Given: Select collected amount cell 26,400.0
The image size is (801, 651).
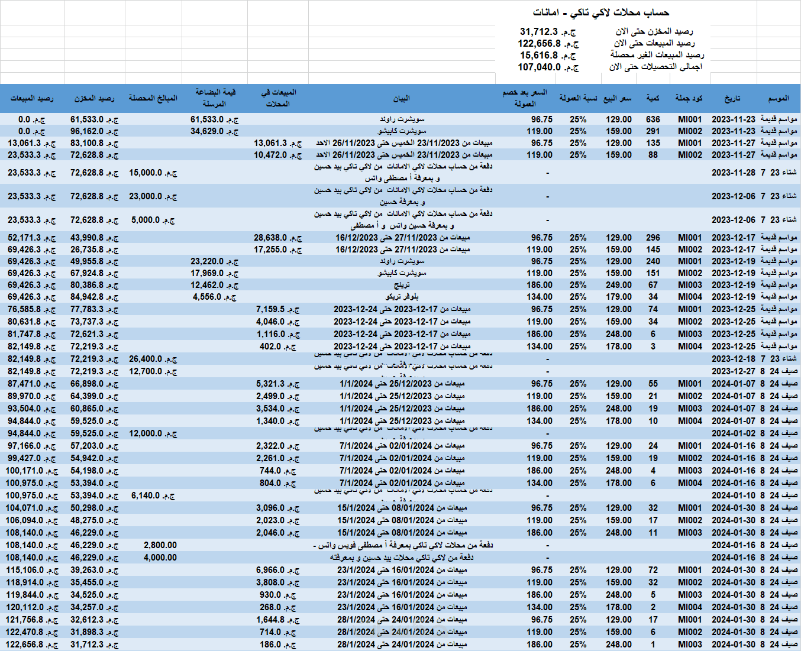Looking at the screenshot, I should click(153, 358).
